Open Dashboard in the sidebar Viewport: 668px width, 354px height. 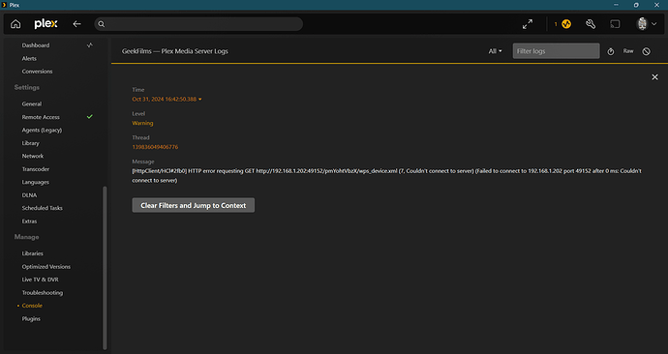coord(36,45)
